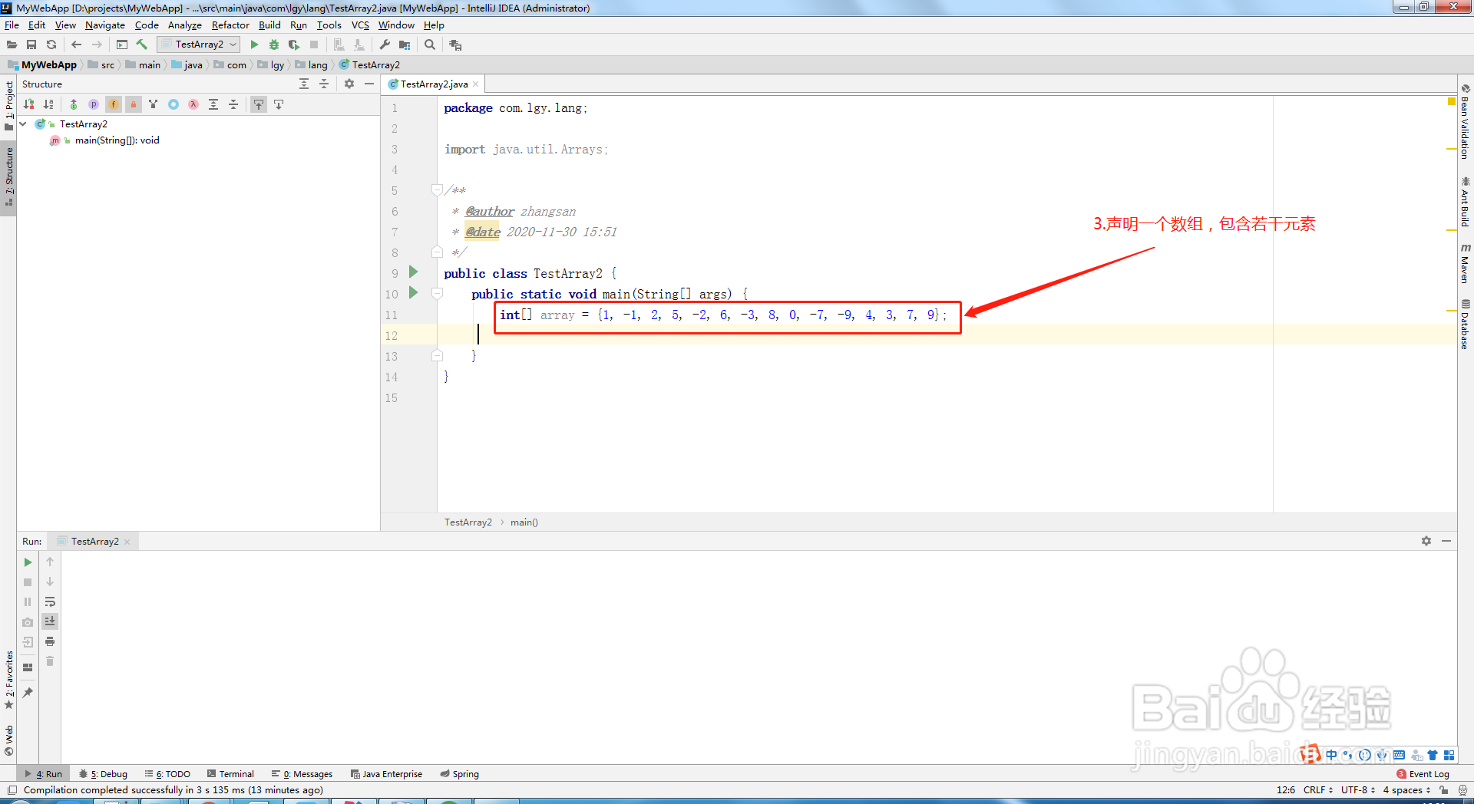1474x804 pixels.
Task: Open the 5: Debug tool window
Action: [x=104, y=774]
